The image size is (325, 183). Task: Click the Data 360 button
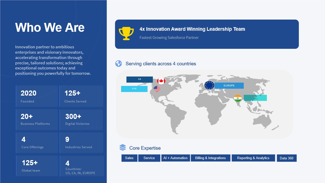pyautogui.click(x=286, y=158)
